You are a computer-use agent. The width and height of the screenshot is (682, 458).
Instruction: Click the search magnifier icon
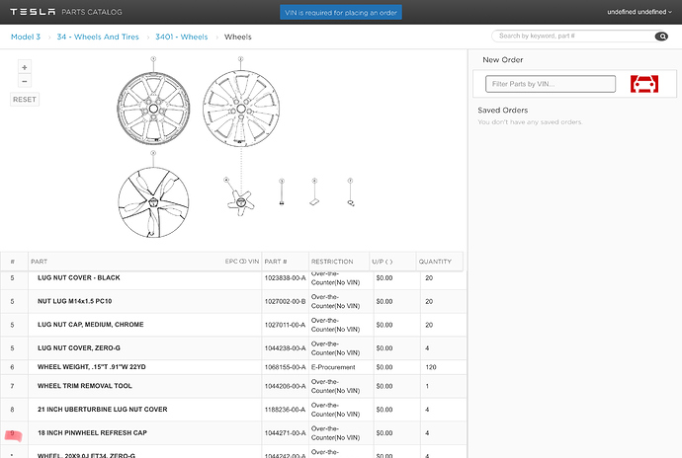661,37
